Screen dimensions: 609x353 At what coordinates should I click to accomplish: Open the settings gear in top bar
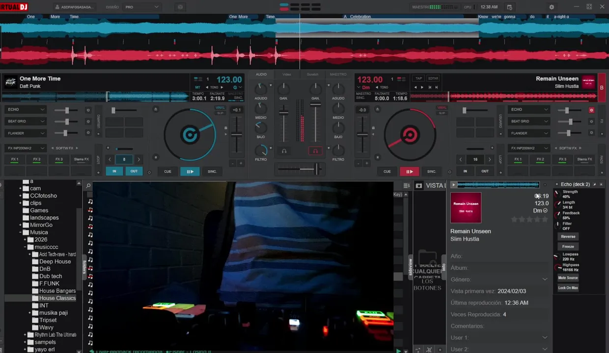click(x=552, y=7)
